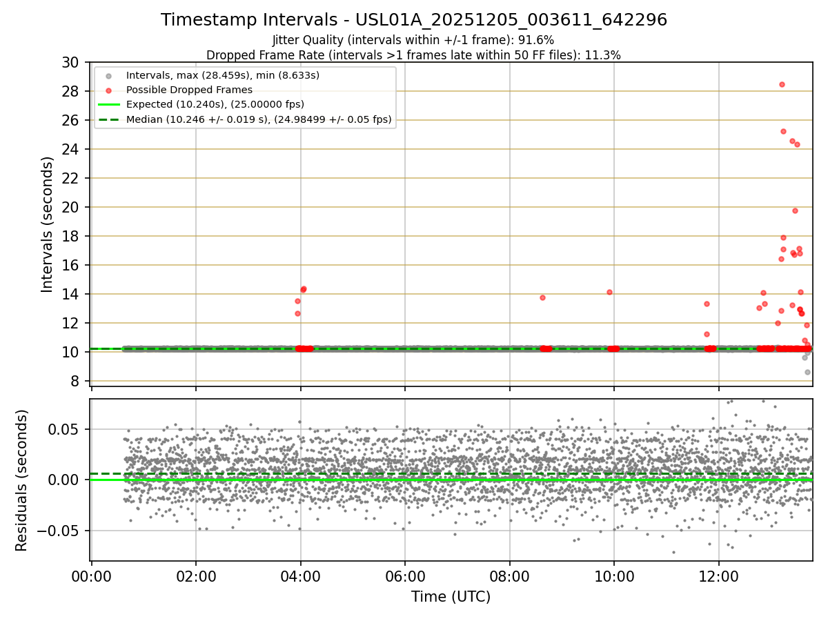Image resolution: width=828 pixels, height=621 pixels.
Task: Click legend entry "Intervals, max (28.459s), min (8.633s)"
Action: [x=223, y=75]
